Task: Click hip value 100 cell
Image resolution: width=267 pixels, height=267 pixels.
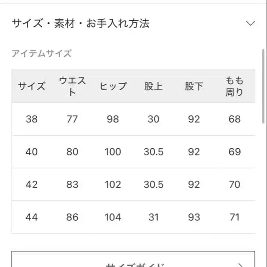Action: (x=113, y=152)
